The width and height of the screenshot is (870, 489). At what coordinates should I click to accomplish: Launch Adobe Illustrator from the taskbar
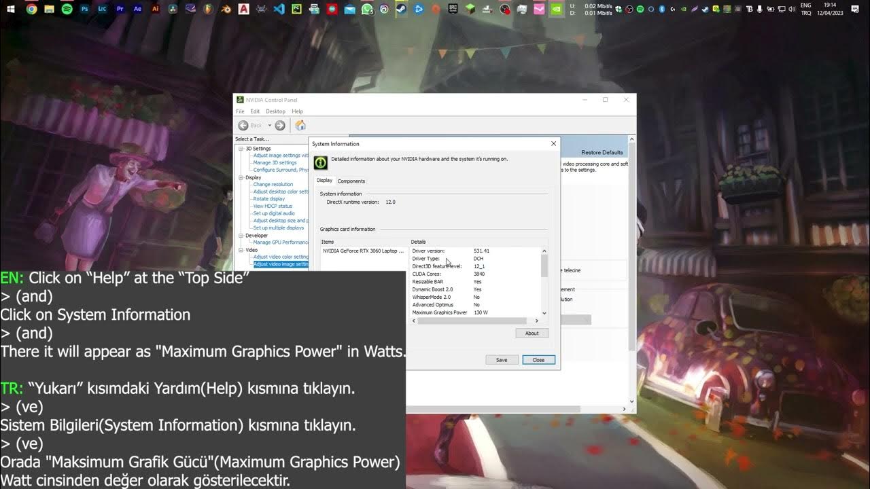point(155,10)
